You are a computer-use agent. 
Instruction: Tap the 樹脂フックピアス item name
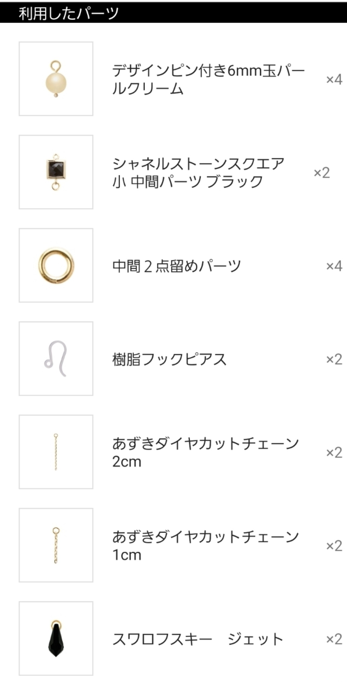tap(169, 359)
